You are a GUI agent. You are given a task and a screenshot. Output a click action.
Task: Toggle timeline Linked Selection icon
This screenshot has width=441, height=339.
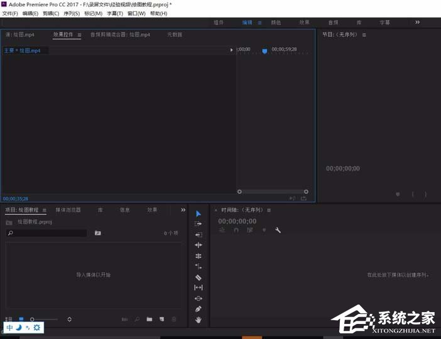click(250, 230)
